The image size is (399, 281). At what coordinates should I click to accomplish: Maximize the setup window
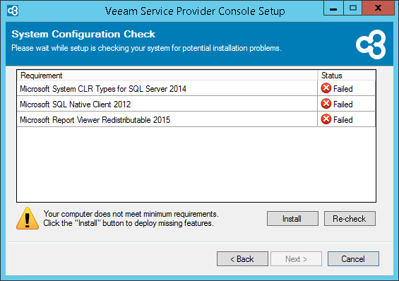[352, 8]
